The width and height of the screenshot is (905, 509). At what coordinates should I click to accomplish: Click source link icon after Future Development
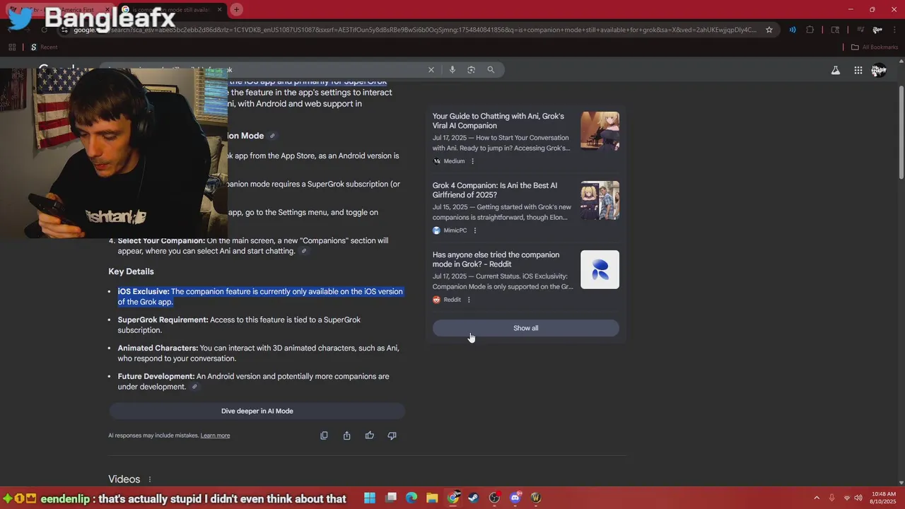pyautogui.click(x=194, y=387)
